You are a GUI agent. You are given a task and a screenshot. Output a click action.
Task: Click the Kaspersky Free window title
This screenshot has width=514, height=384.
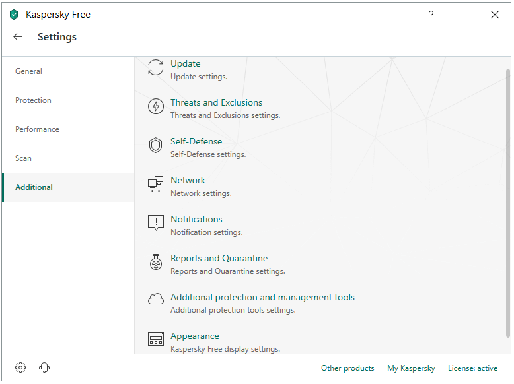[x=58, y=15]
